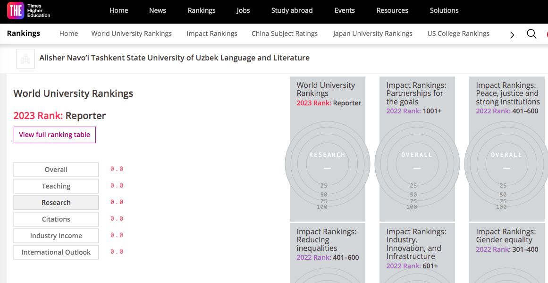Screen dimensions: 548x283
Task: Open the Rankings top menu
Action: coord(202,10)
